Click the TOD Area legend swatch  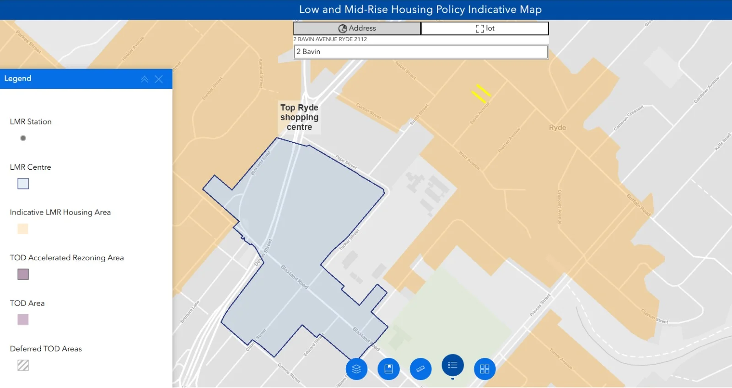point(23,319)
